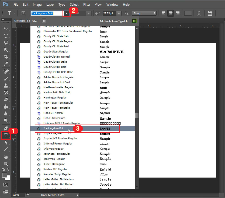Open the File menu

click(16, 5)
